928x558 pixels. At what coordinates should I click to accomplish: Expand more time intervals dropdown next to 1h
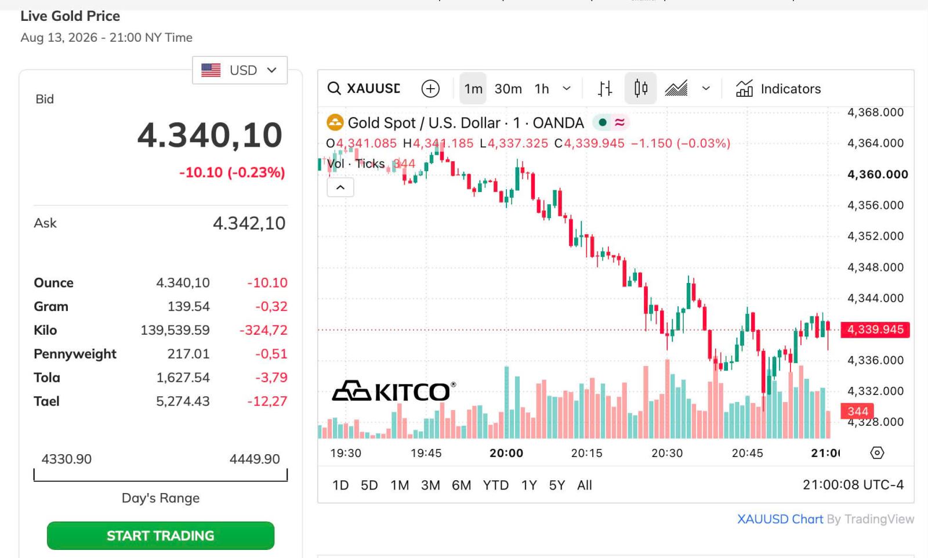pos(567,89)
